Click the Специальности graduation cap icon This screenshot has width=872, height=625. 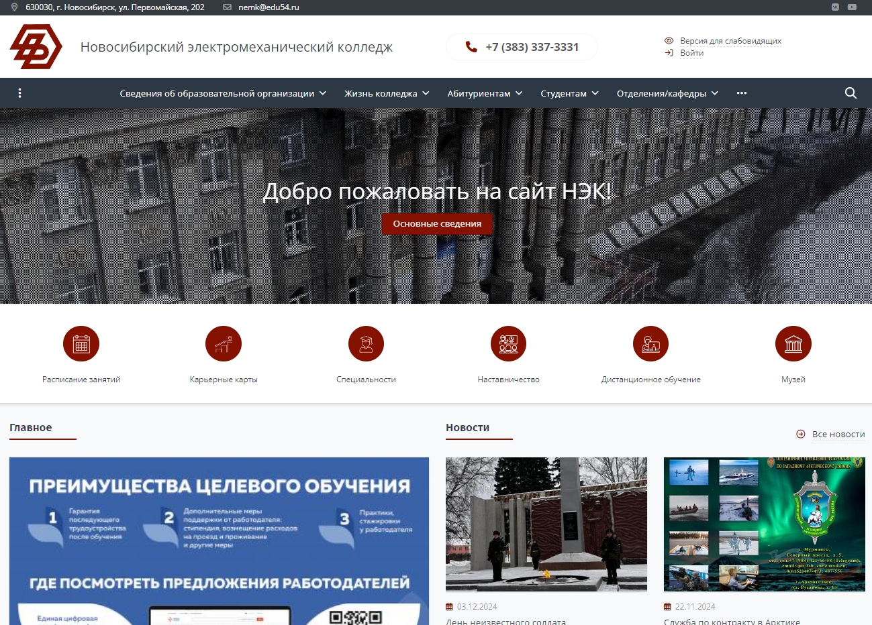(x=366, y=343)
